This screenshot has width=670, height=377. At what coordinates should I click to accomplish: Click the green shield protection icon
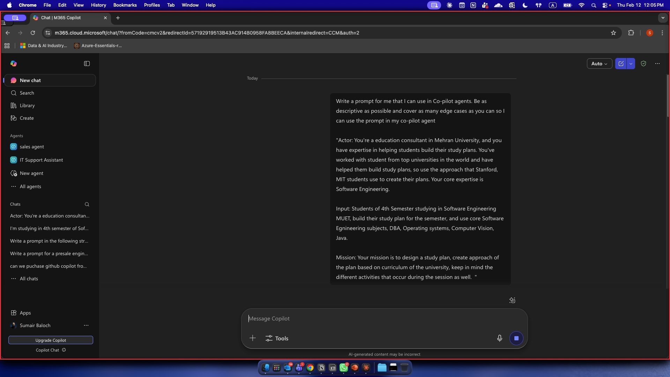[643, 64]
